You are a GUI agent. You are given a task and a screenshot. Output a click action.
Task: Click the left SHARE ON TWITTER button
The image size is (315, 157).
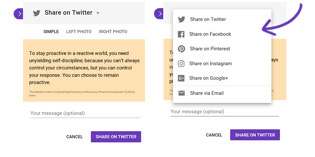coord(116,137)
